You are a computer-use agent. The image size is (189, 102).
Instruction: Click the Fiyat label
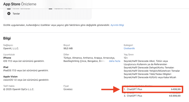66,86
